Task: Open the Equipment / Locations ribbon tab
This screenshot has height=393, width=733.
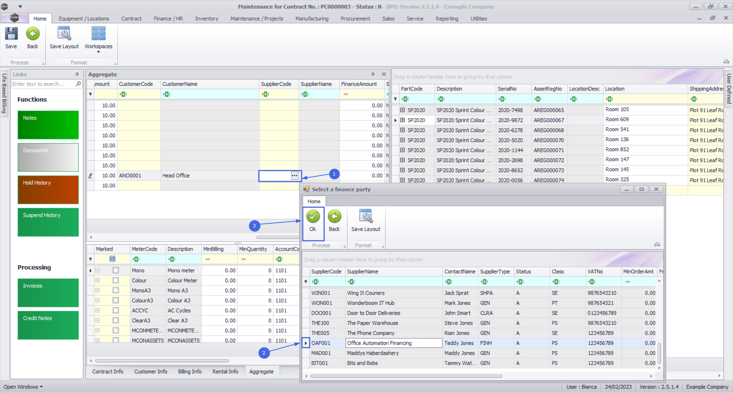Action: [84, 18]
